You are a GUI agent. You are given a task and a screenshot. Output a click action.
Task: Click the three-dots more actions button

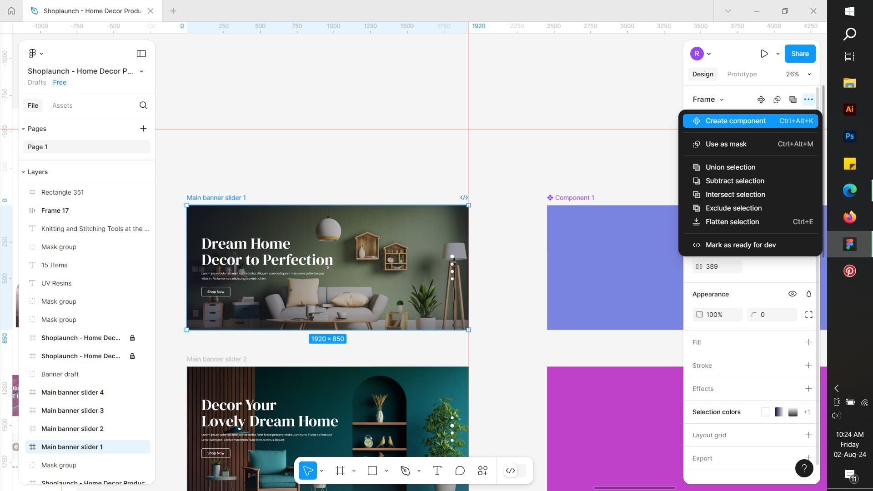click(x=808, y=100)
